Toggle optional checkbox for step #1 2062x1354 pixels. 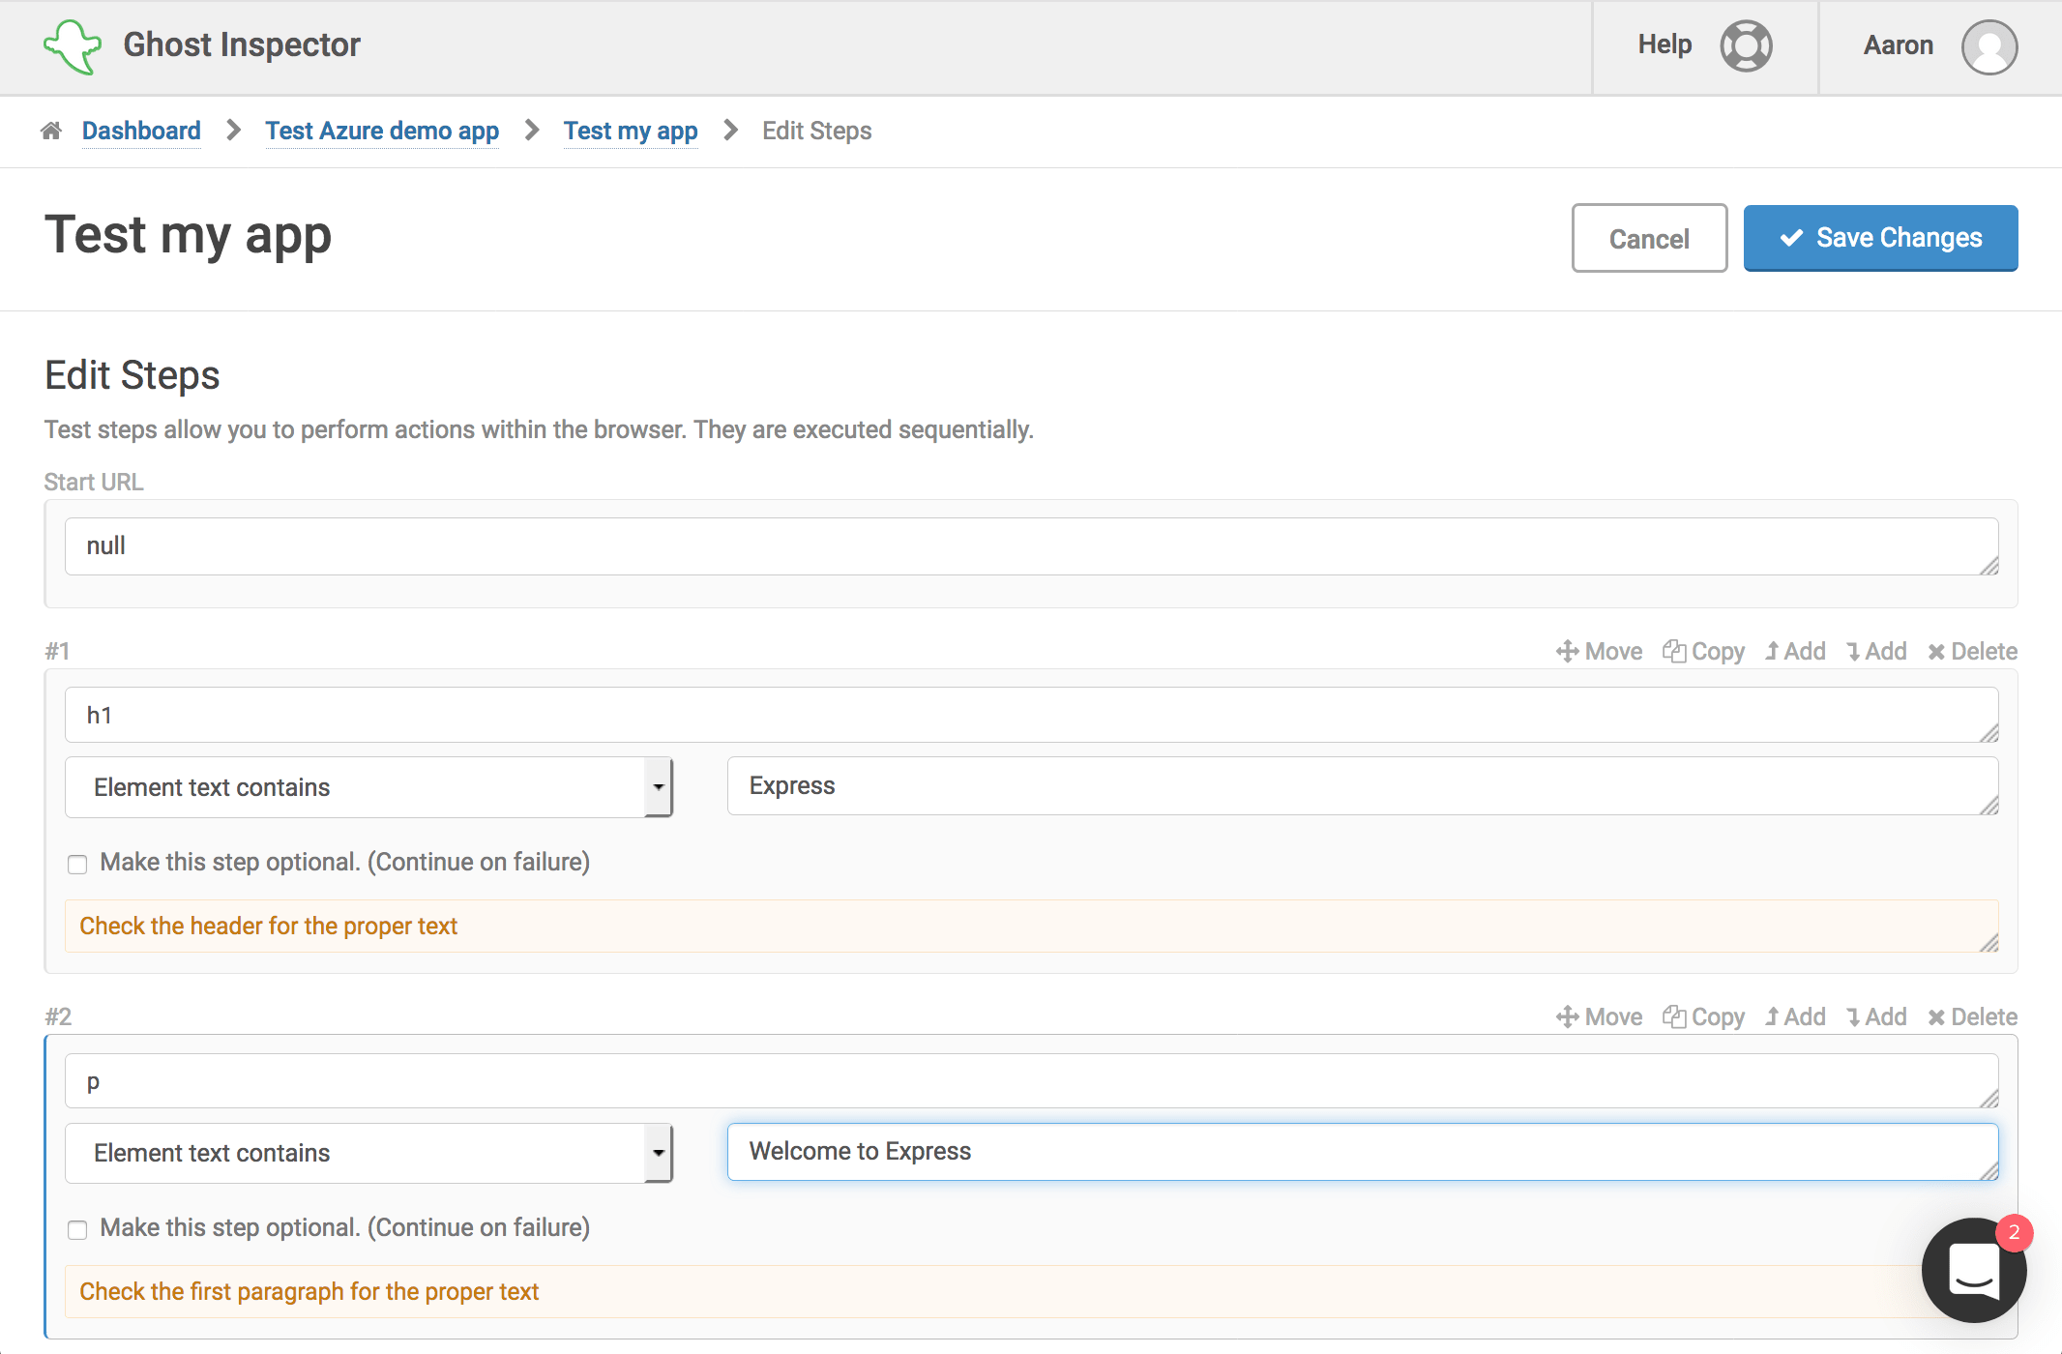point(77,864)
